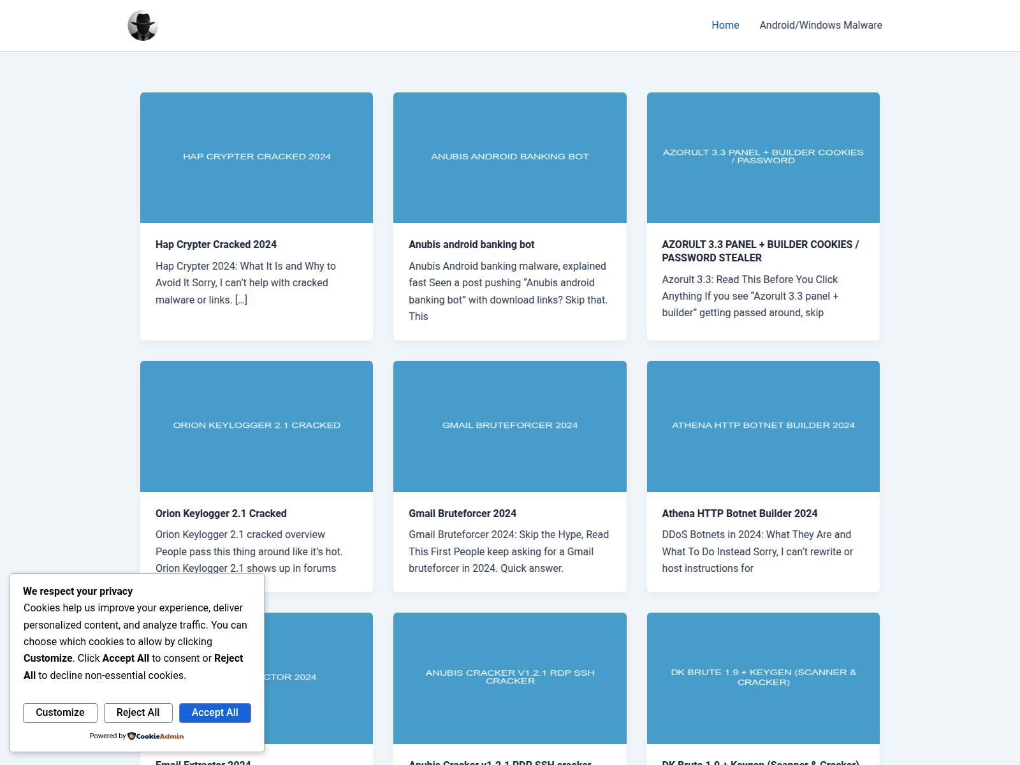Click the 'Gmail Bruteforcer 2024' title link
This screenshot has height=765, width=1020.
463,514
